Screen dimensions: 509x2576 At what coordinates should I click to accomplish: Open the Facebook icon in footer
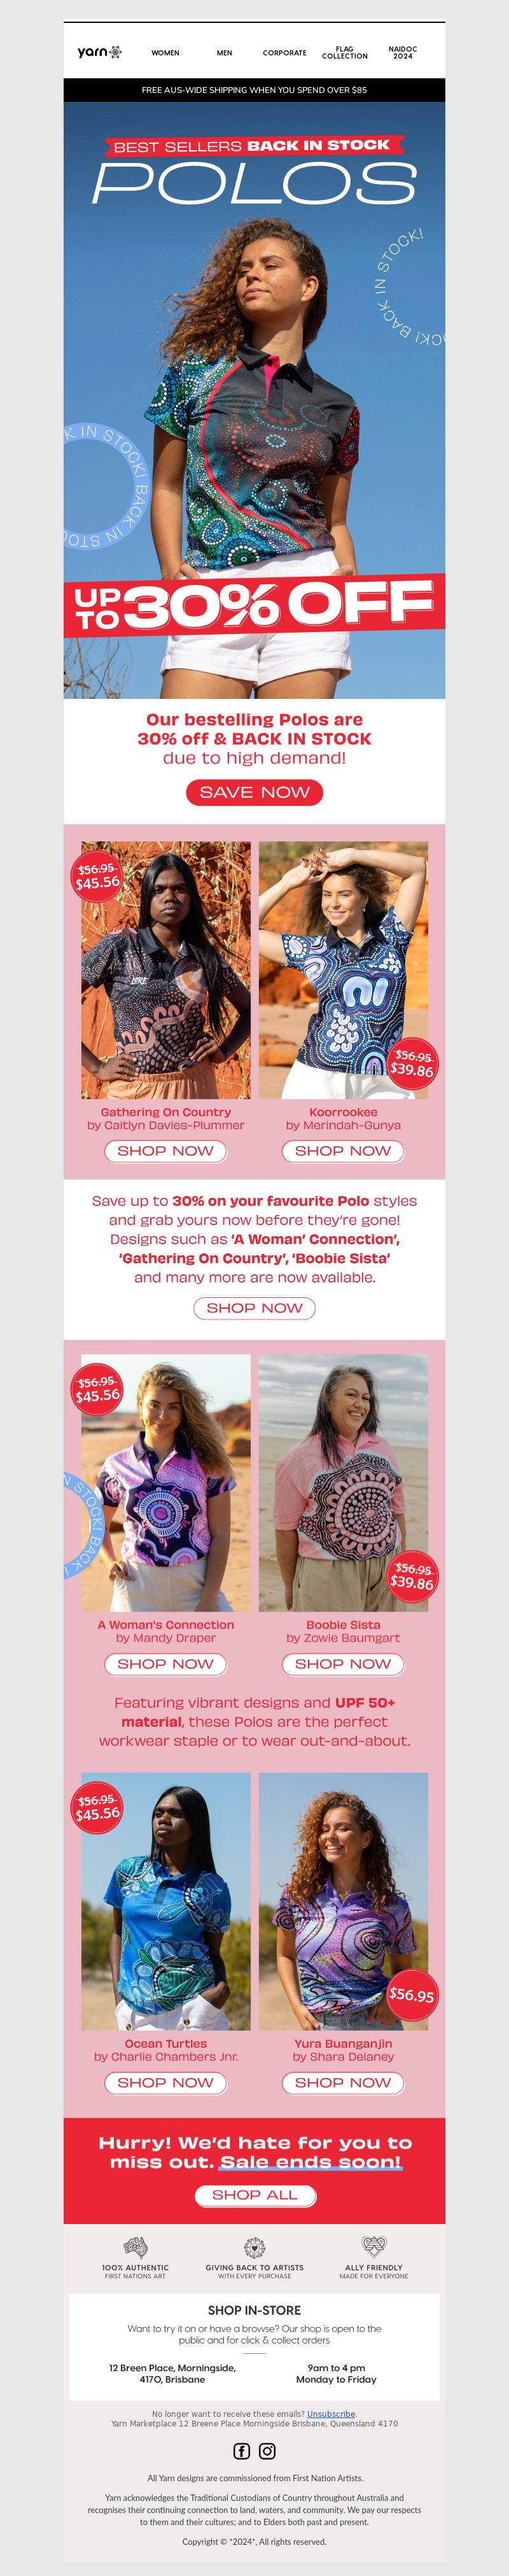(x=242, y=2450)
